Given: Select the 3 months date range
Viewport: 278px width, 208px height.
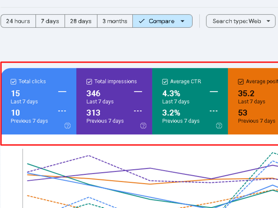Looking at the screenshot, I should pos(115,21).
